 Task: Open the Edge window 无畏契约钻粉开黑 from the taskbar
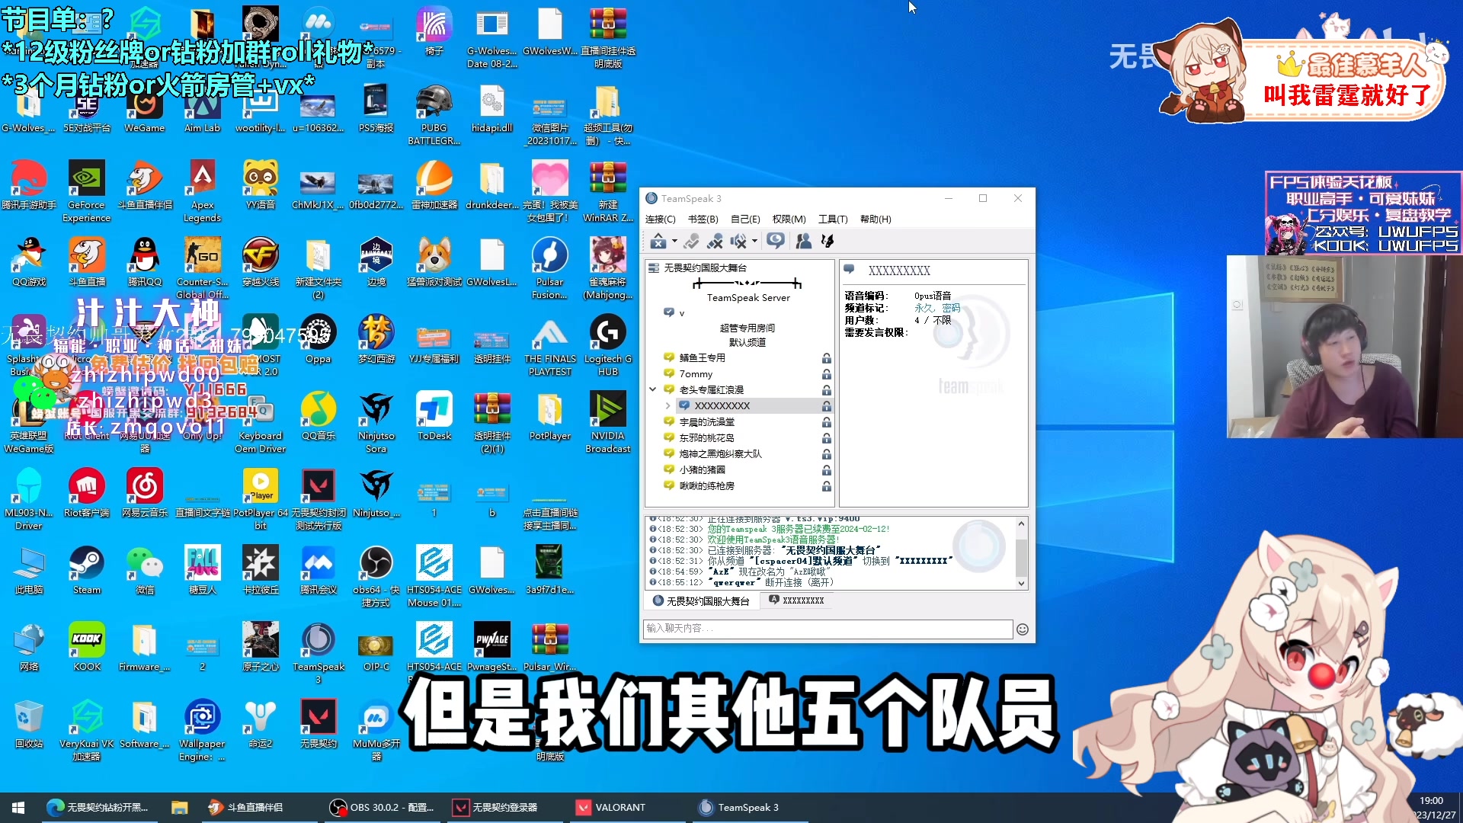click(x=98, y=808)
